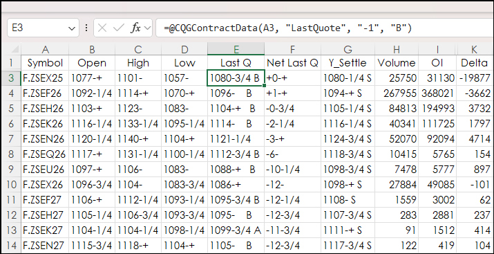Select the F.ZSEQ26 symbol cell
Screen dimensions: 494x254
pyautogui.click(x=45, y=154)
